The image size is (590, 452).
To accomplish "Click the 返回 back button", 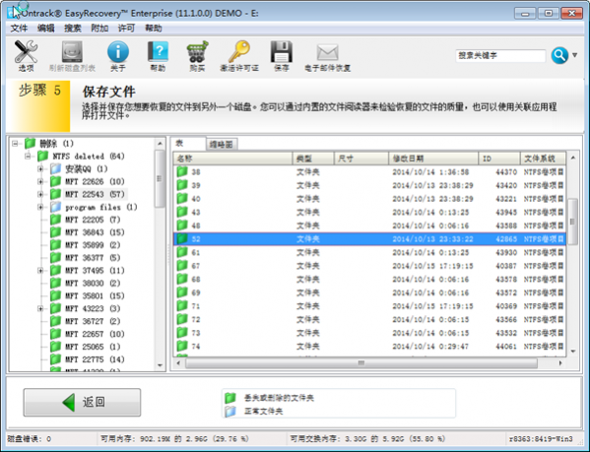I will click(82, 403).
